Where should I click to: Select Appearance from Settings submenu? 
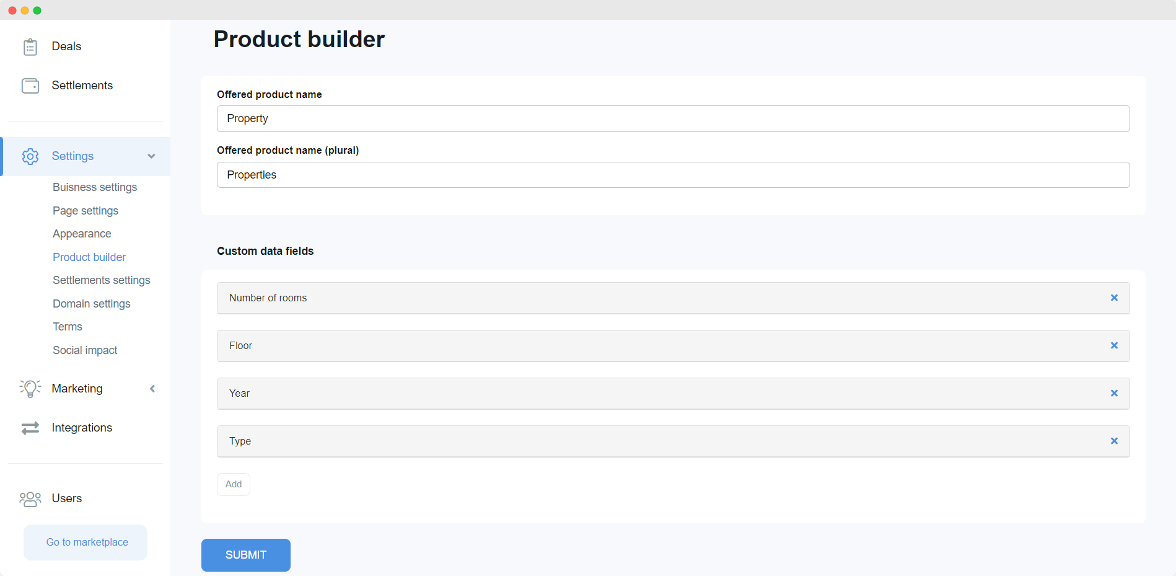pos(82,234)
